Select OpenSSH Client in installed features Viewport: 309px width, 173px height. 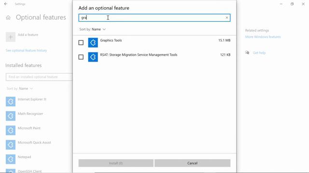pyautogui.click(x=29, y=171)
